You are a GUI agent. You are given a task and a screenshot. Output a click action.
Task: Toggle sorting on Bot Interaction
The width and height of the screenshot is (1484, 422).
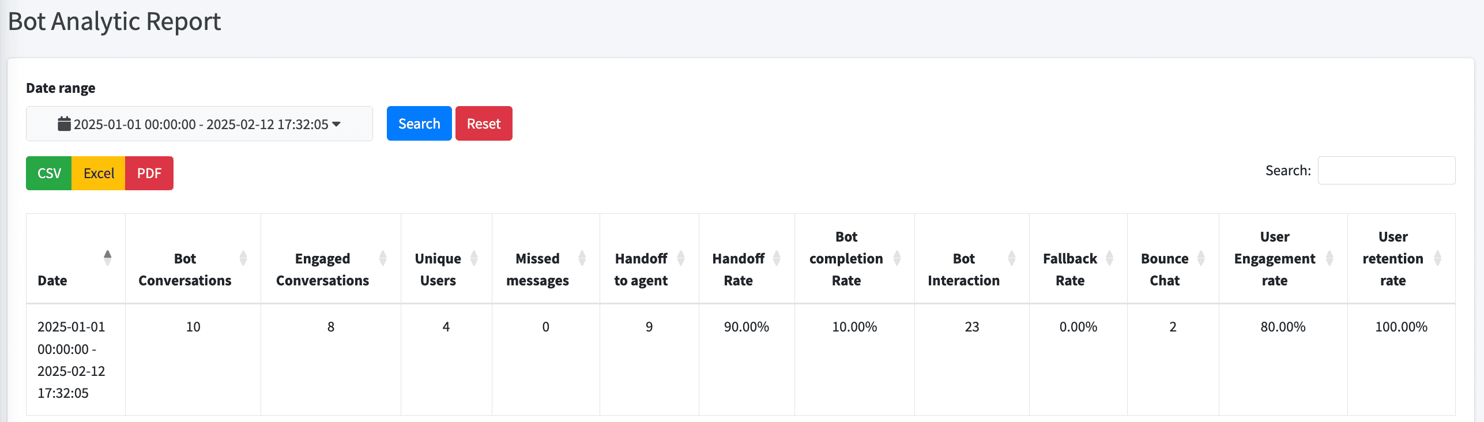coord(1011,258)
